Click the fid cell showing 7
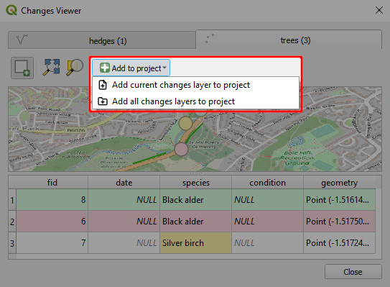Image resolution: width=390 pixels, height=287 pixels. coord(52,243)
